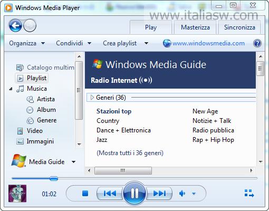
Task: Open the Masterizza tab
Action: (x=195, y=27)
